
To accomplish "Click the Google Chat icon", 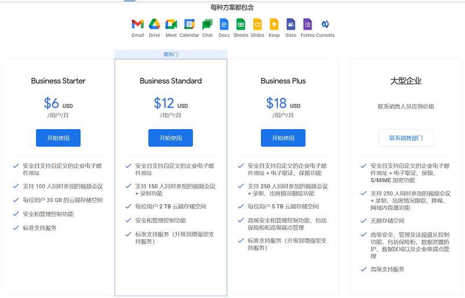I will pyautogui.click(x=208, y=24).
